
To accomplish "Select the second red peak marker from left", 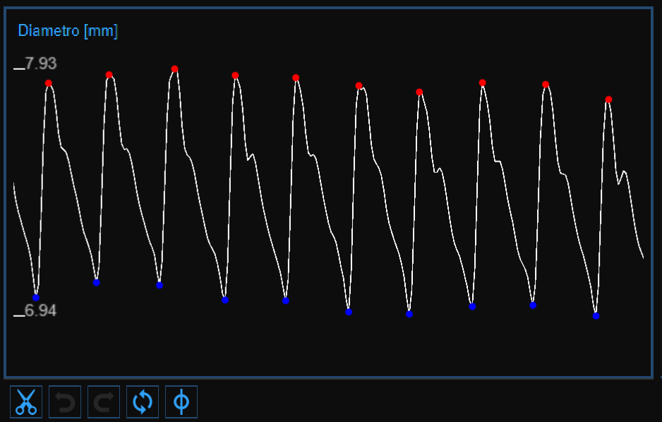I will [109, 75].
